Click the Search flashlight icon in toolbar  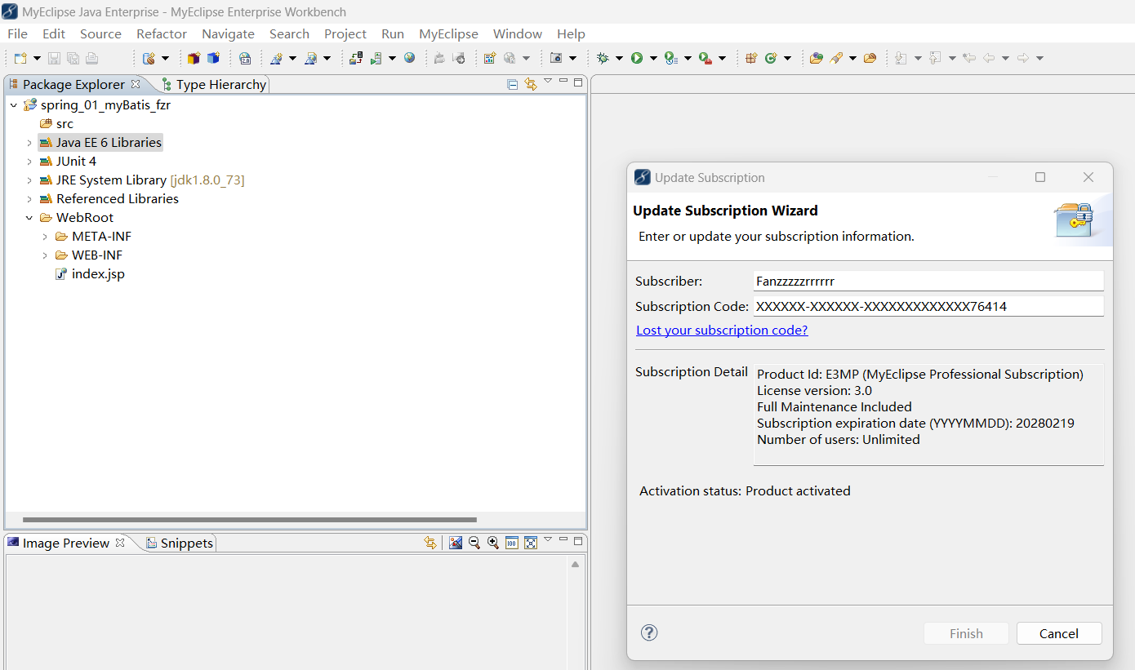837,58
